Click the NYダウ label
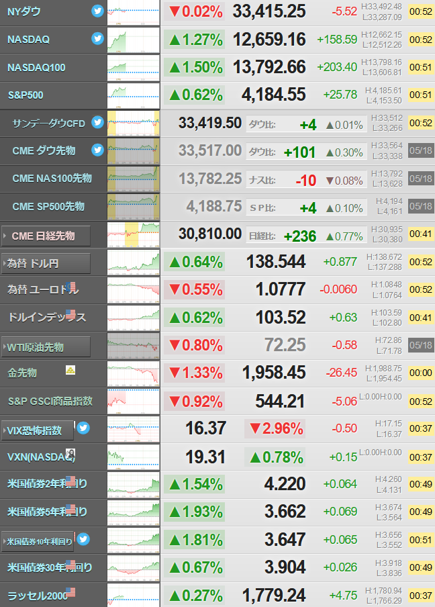 [x=24, y=11]
